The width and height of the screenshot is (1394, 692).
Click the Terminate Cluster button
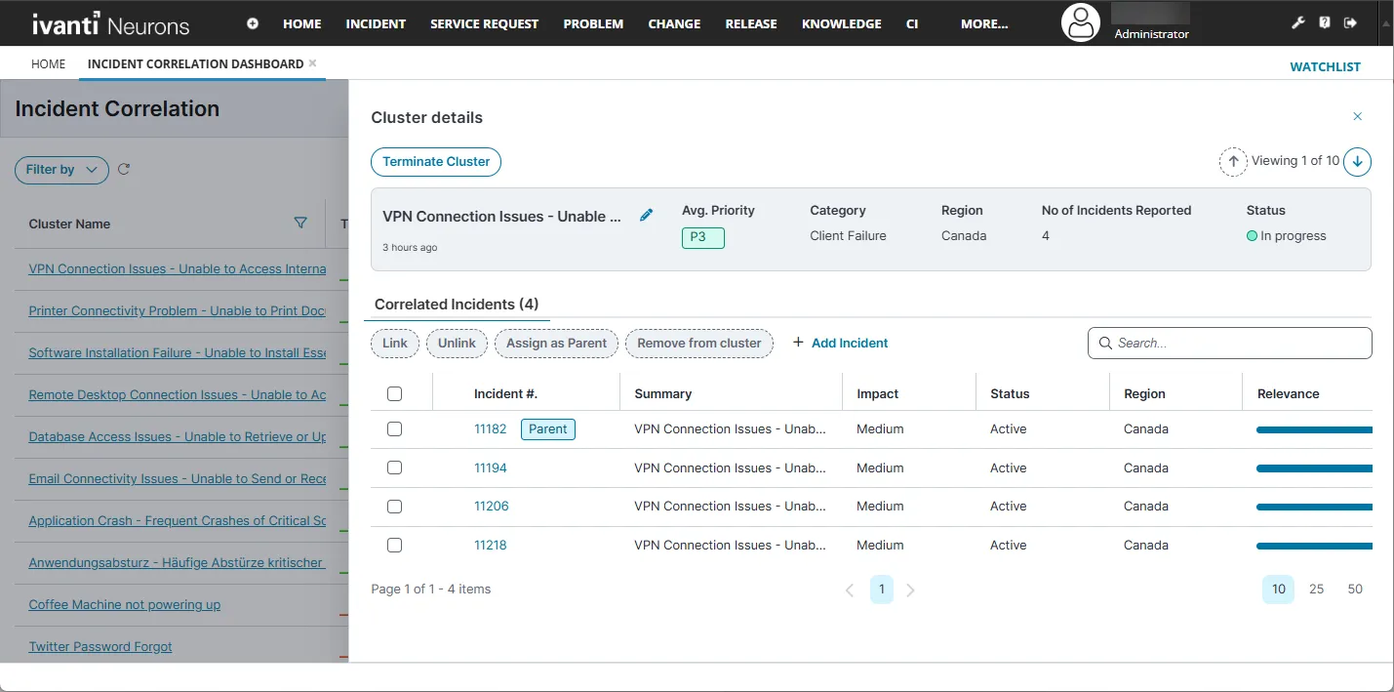(x=436, y=161)
